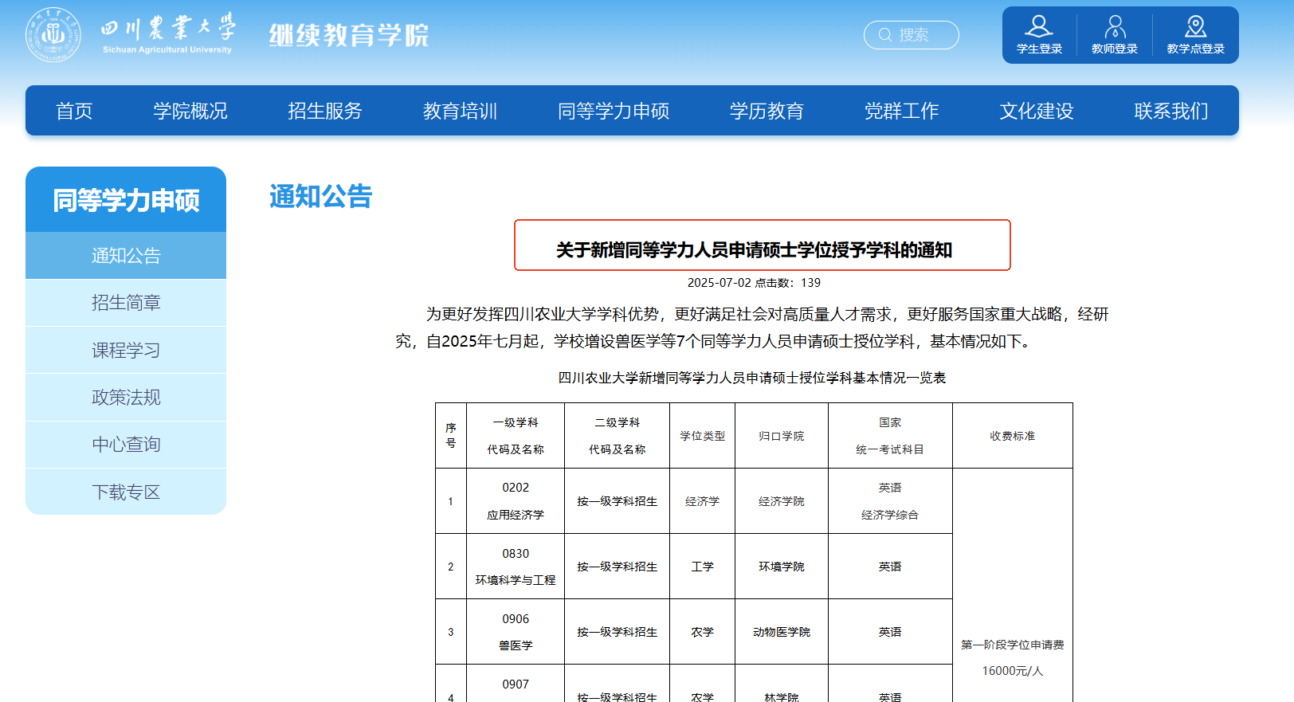Go to 首页 in navigation bar
This screenshot has width=1294, height=702.
pos(74,111)
